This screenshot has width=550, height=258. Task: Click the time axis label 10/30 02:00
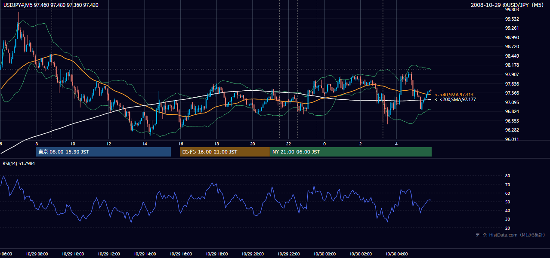[x=360, y=254]
